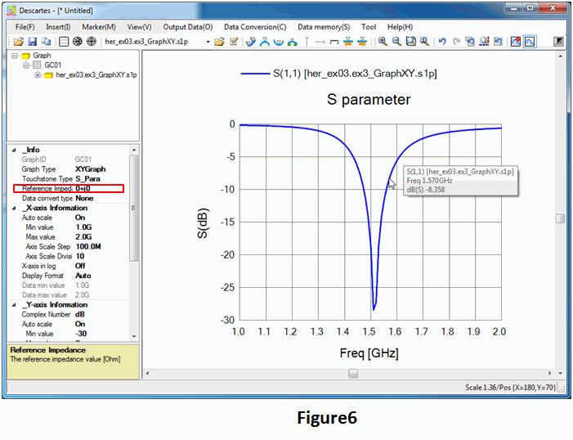
Task: Collapse the GC01 tree node
Action: tap(26, 65)
